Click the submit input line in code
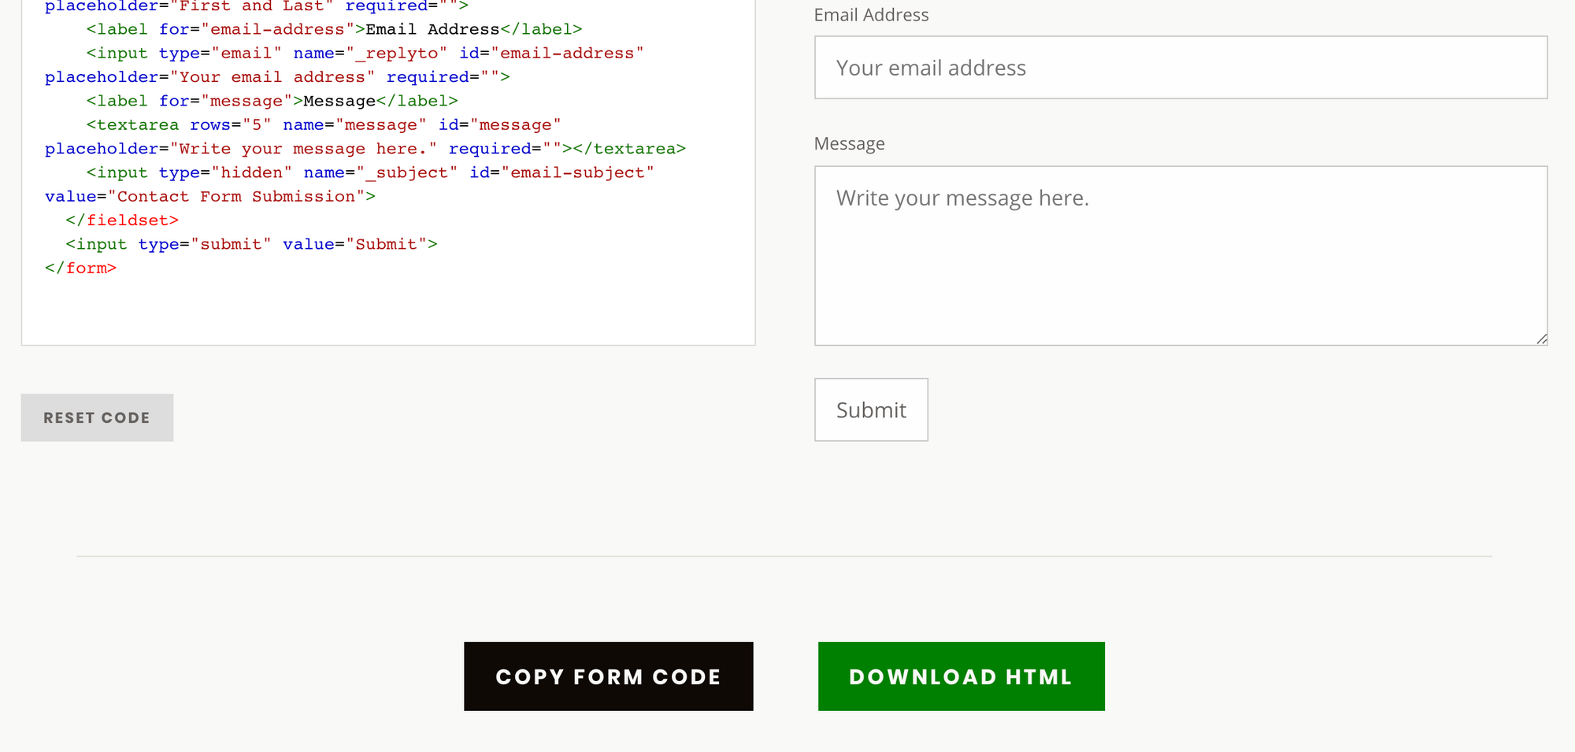The height and width of the screenshot is (752, 1575). [x=251, y=244]
